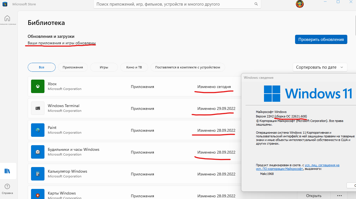Click the Изменено 29.09.2022 date

(x=216, y=108)
